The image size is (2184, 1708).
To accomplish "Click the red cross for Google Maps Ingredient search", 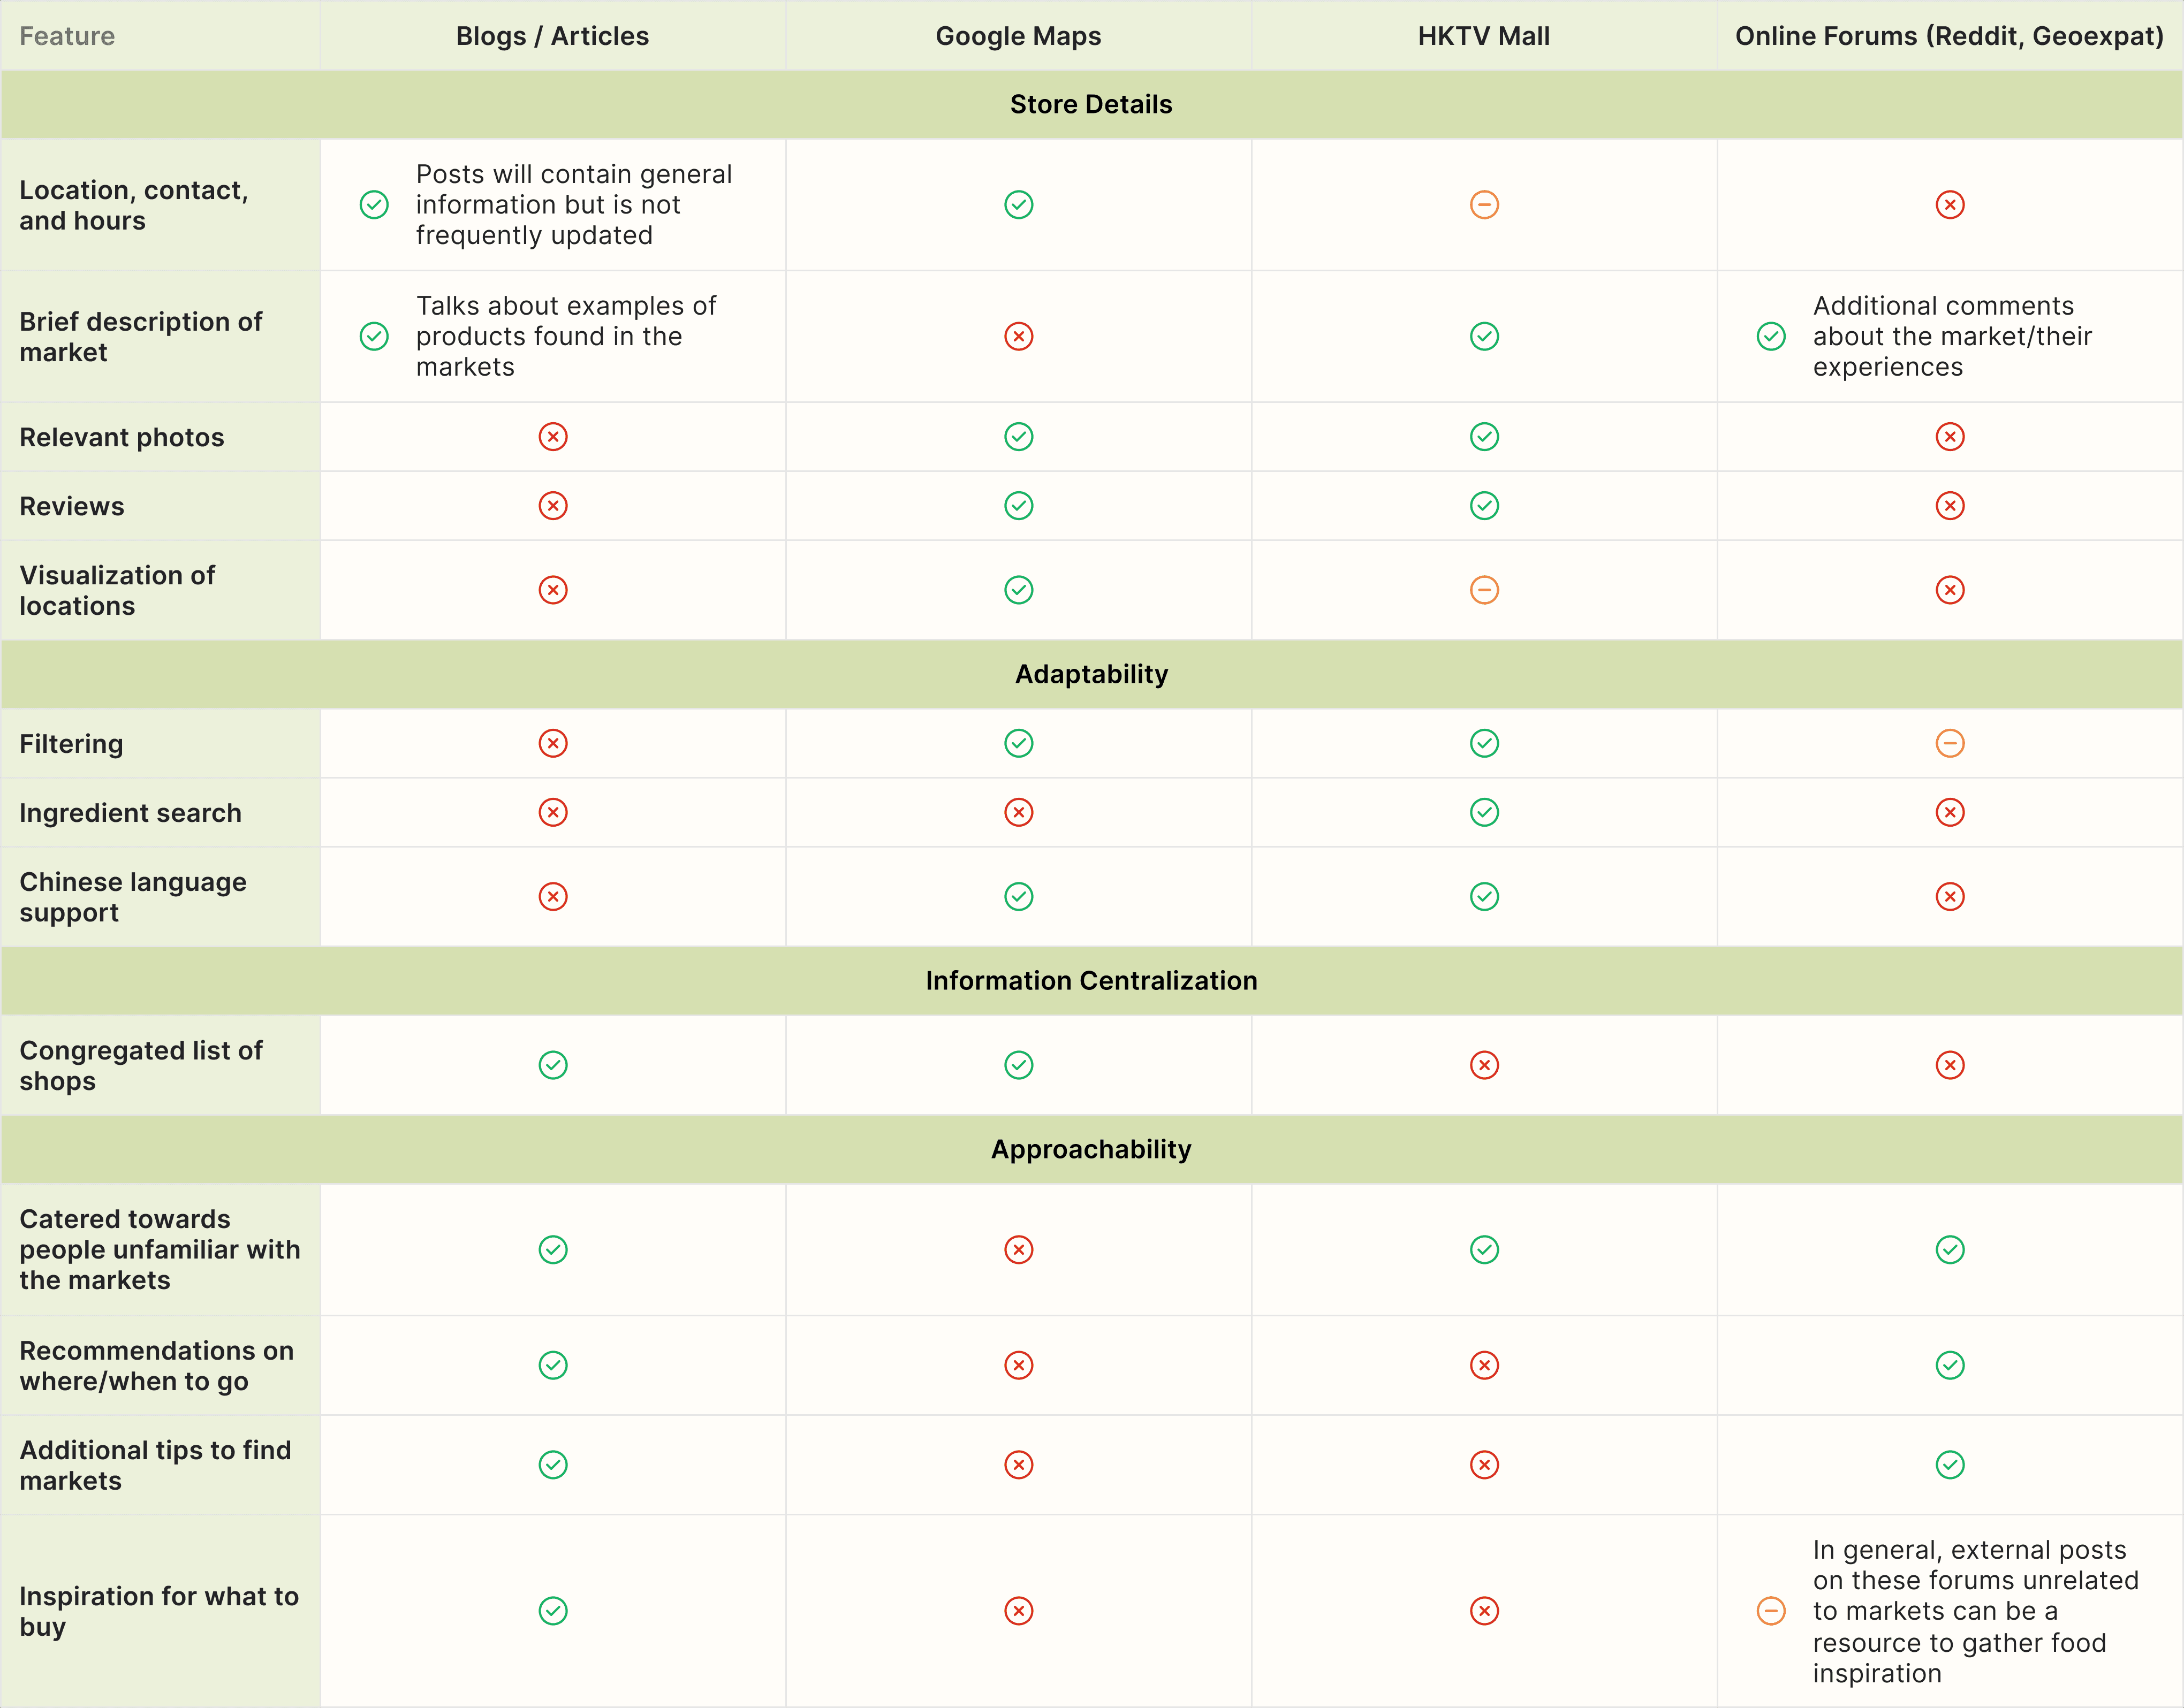I will (1019, 812).
